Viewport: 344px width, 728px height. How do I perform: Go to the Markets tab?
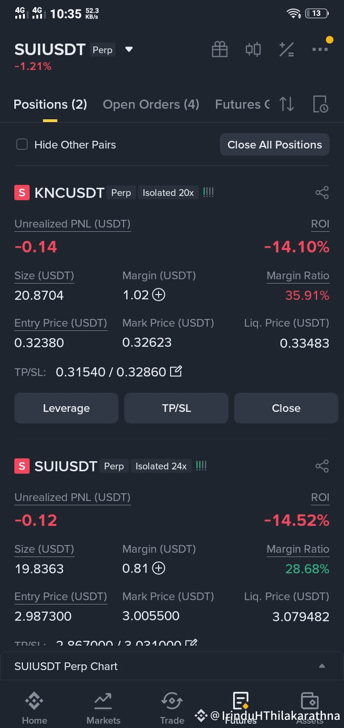(x=103, y=709)
